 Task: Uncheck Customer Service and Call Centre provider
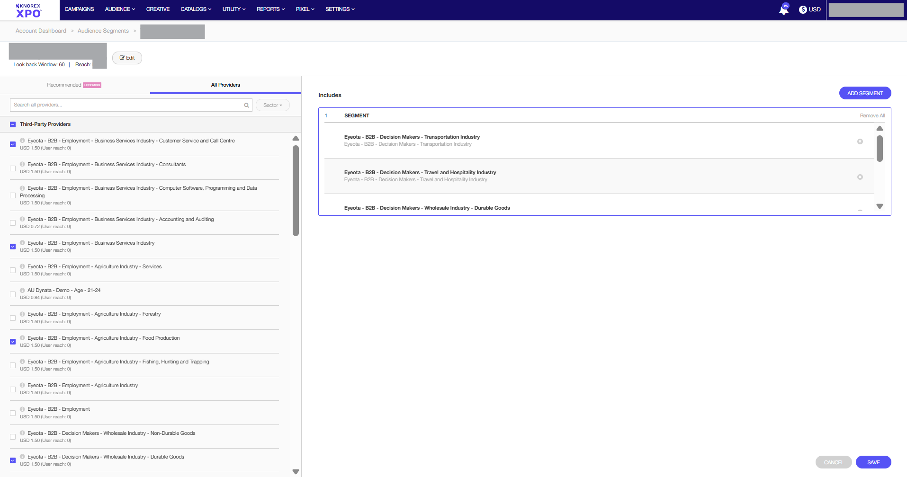pos(13,144)
